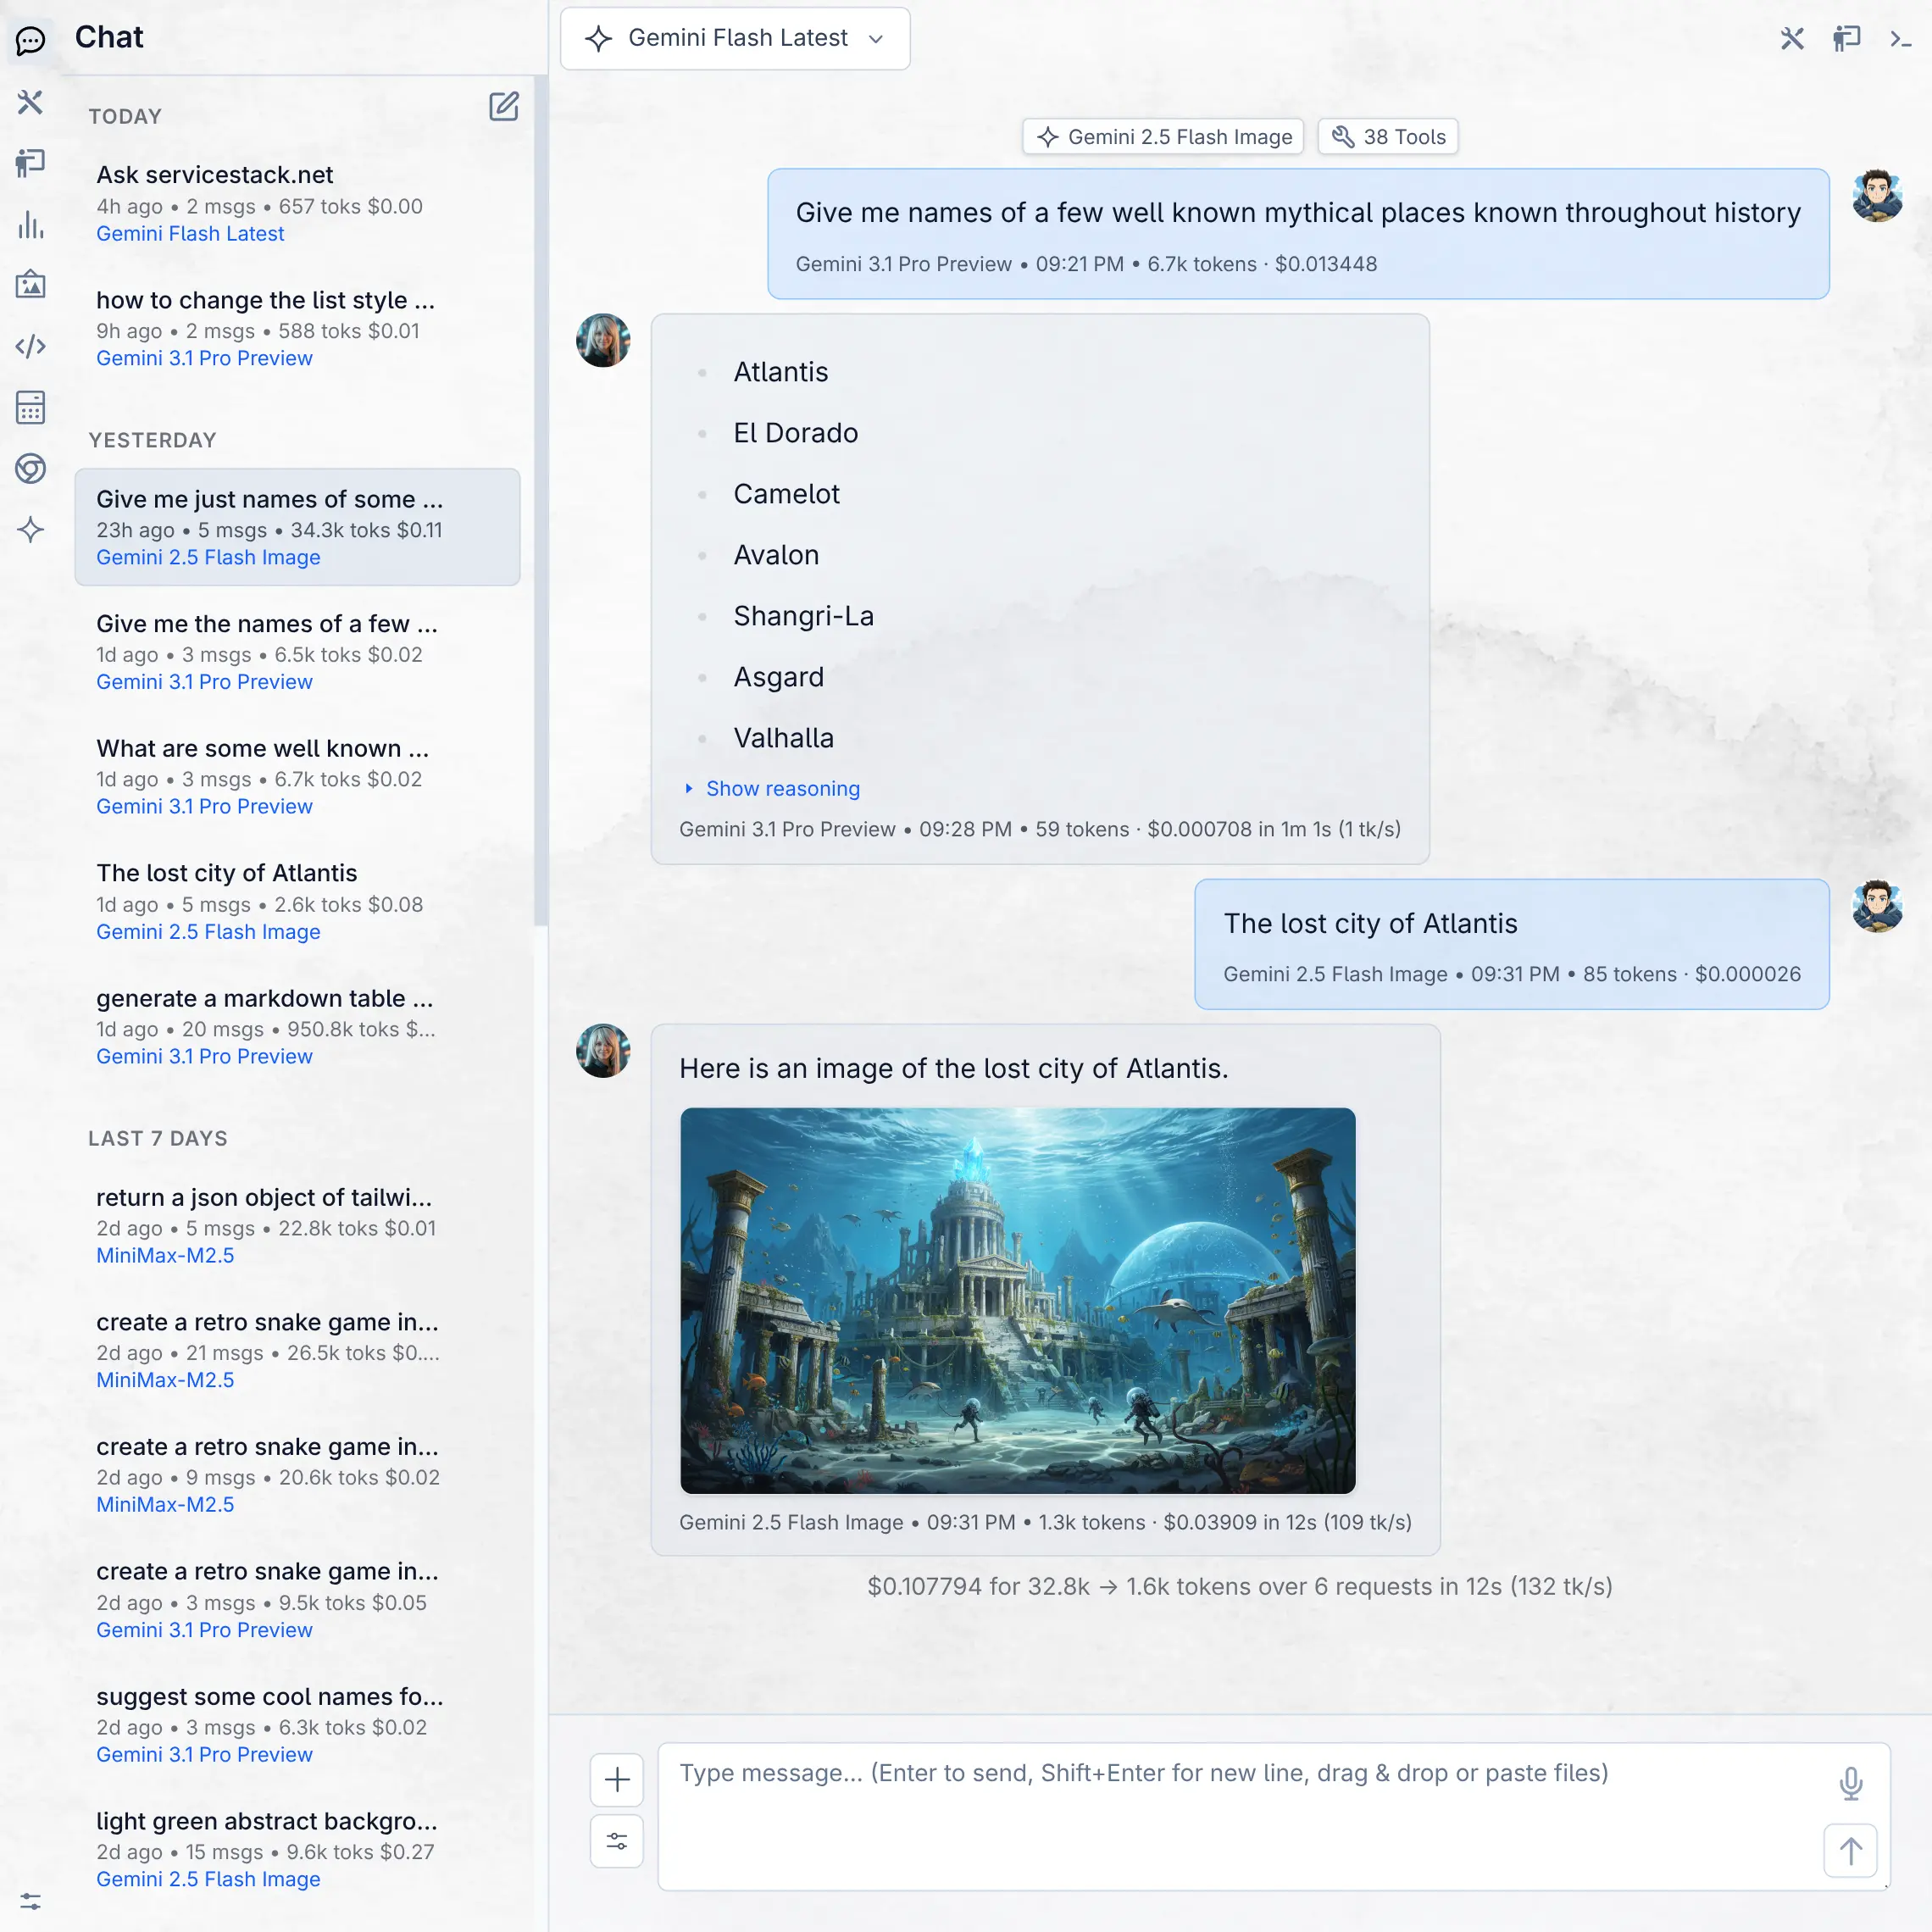Open the analytics bar chart icon
This screenshot has width=1932, height=1932.
point(31,225)
